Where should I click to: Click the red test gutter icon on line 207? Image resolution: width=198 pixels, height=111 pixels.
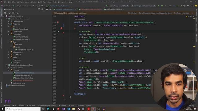pyautogui.click(x=58, y=22)
